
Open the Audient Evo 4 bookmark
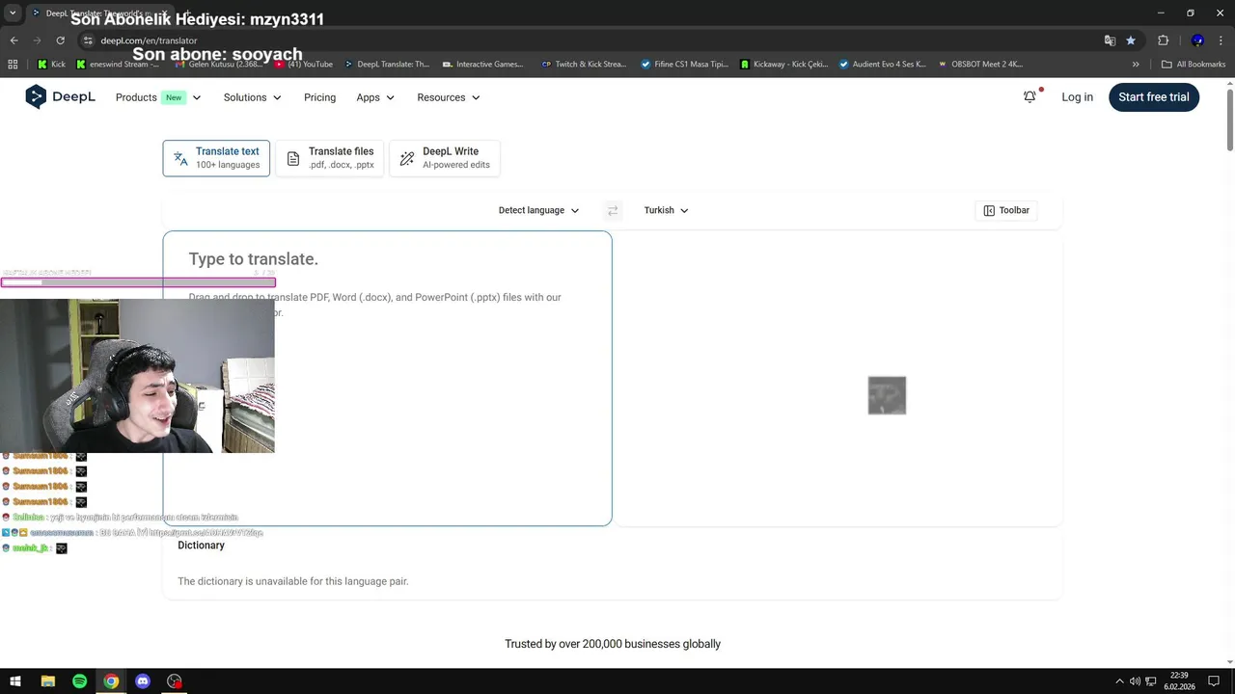tap(882, 65)
